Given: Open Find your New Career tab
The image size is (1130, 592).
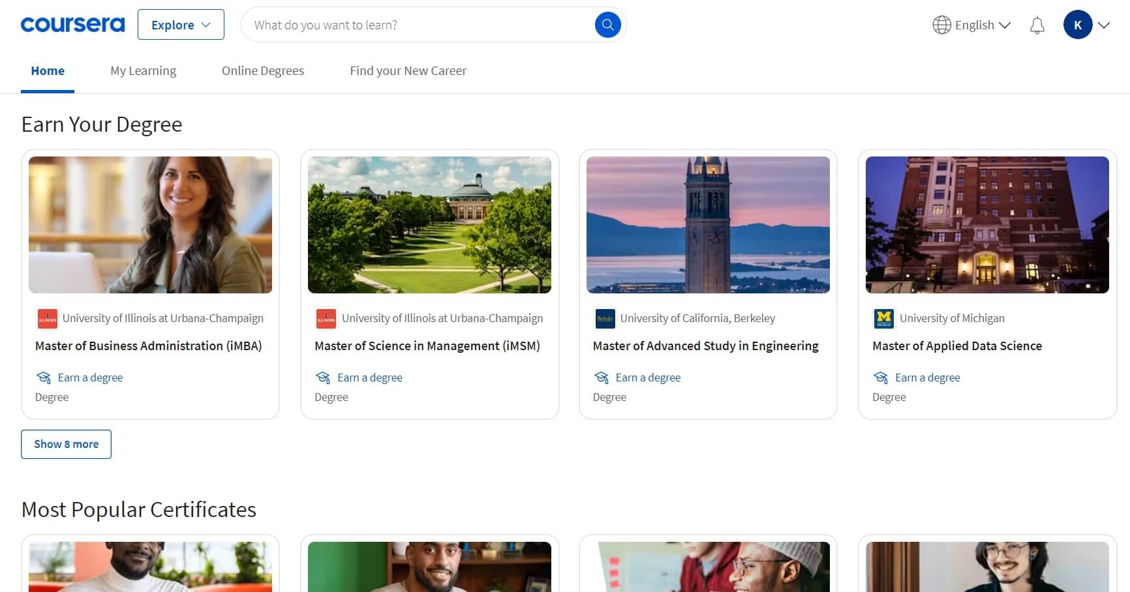Looking at the screenshot, I should tap(408, 70).
